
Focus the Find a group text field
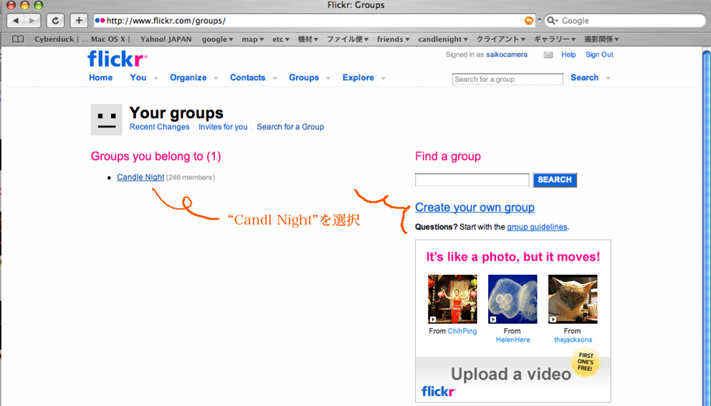coord(472,180)
